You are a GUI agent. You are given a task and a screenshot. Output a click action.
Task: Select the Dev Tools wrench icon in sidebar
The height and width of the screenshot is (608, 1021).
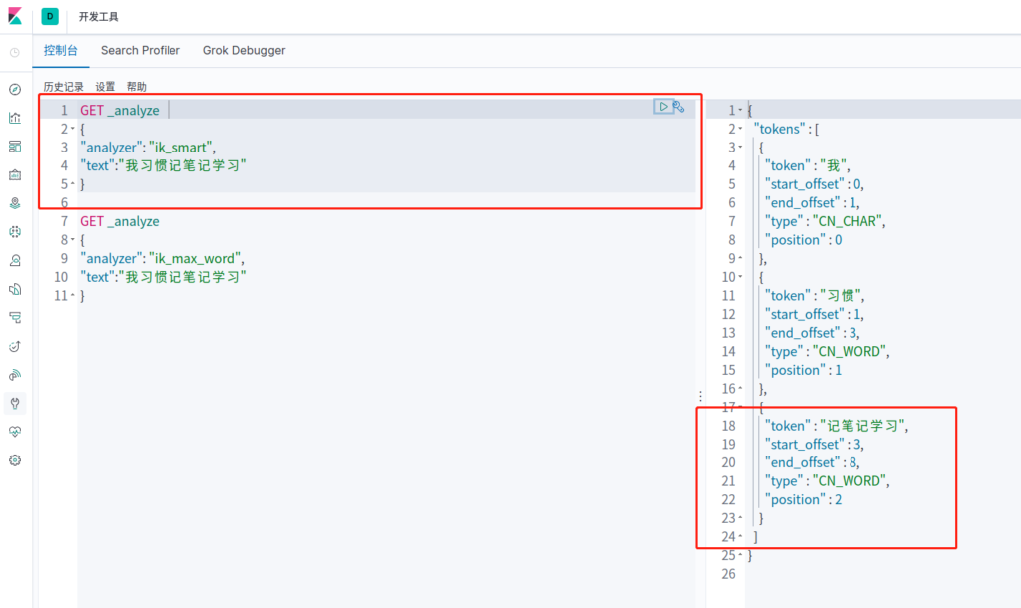tap(15, 404)
